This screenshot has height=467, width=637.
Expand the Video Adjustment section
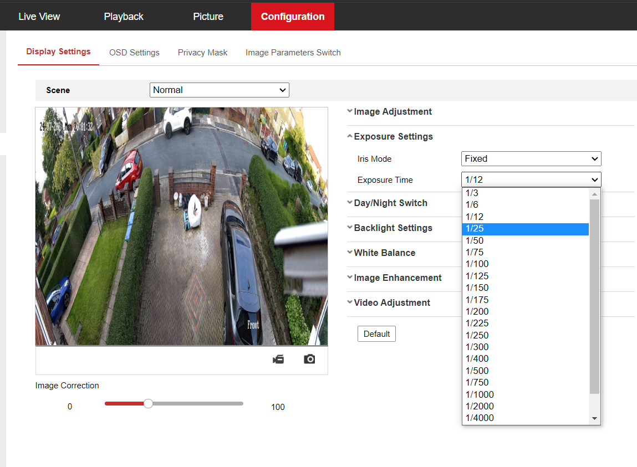(x=391, y=303)
